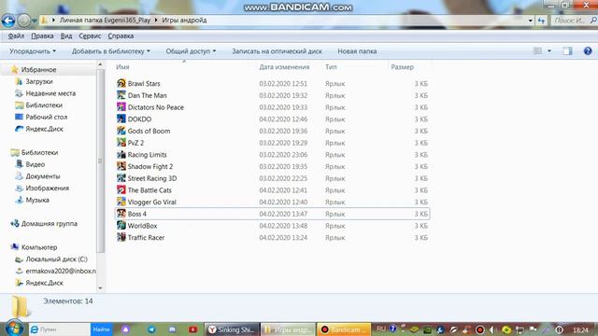Viewport: 598px width, 336px height.
Task: Open Загрузки in navigation pane
Action: click(39, 81)
